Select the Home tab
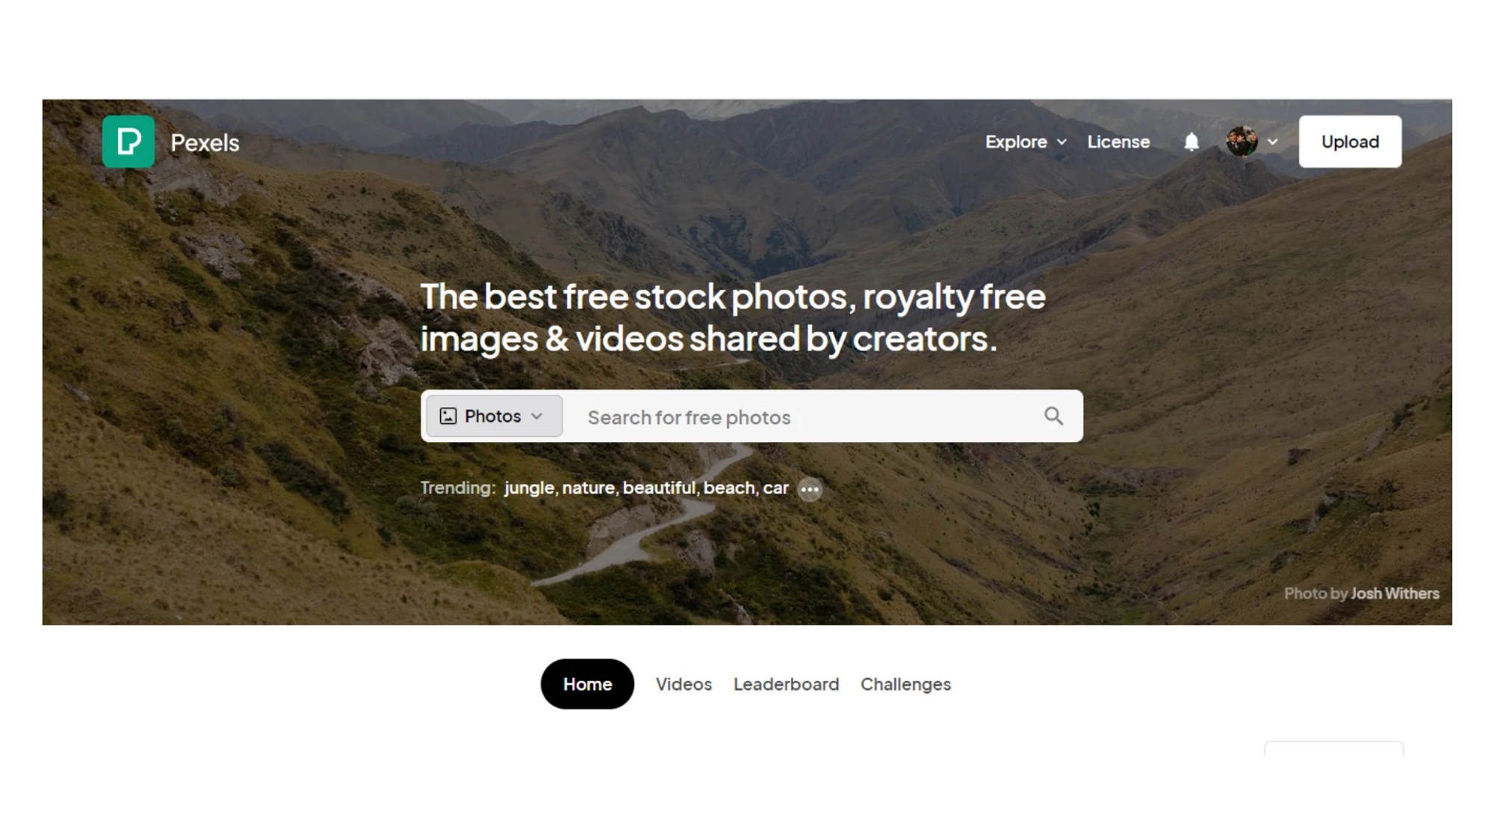 [587, 684]
